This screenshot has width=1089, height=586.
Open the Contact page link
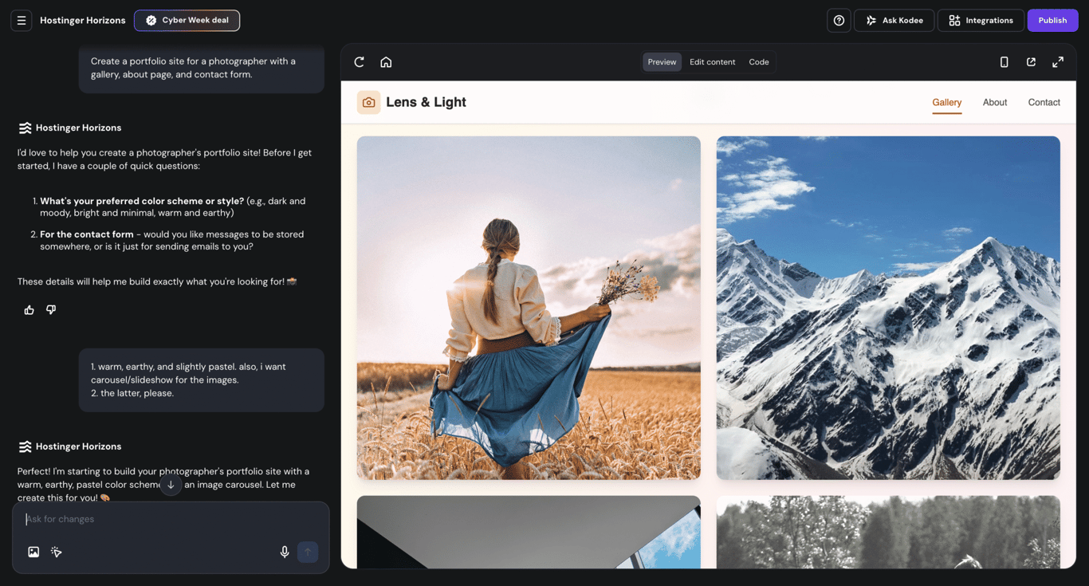[x=1044, y=102]
